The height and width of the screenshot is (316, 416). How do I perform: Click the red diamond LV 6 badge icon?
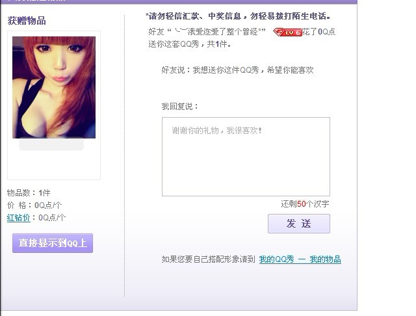(x=287, y=33)
